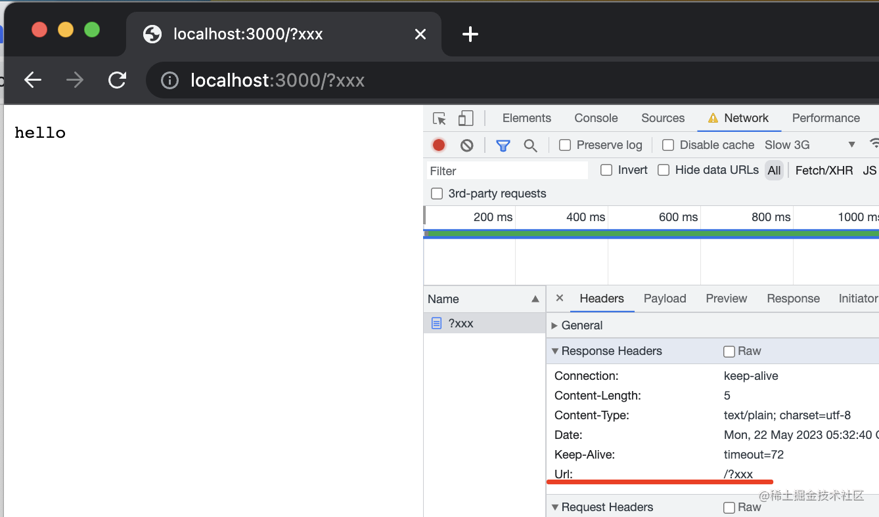Switch to the Elements panel
Image resolution: width=879 pixels, height=517 pixels.
527,118
